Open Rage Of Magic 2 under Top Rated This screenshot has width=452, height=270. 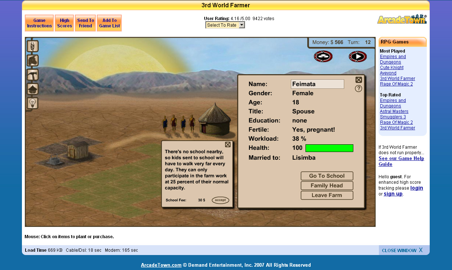[396, 122]
